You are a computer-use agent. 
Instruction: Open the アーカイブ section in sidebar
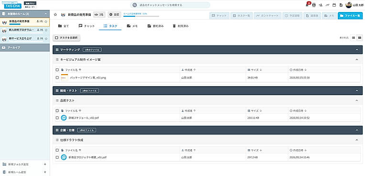25,47
